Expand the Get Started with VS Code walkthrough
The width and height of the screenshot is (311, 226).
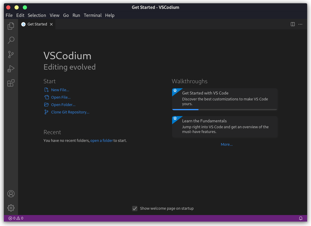[224, 98]
